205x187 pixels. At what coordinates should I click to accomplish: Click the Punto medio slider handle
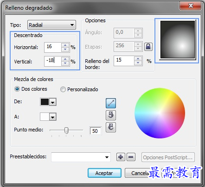pos(66,131)
